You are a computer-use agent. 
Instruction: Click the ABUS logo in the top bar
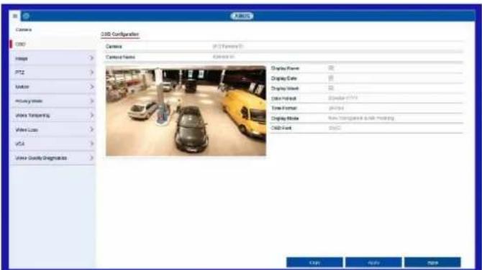(x=242, y=16)
